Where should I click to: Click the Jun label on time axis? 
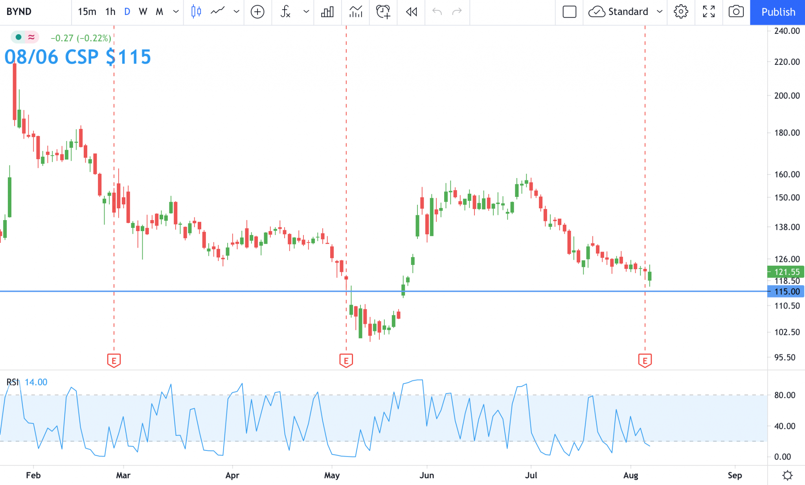click(x=427, y=476)
